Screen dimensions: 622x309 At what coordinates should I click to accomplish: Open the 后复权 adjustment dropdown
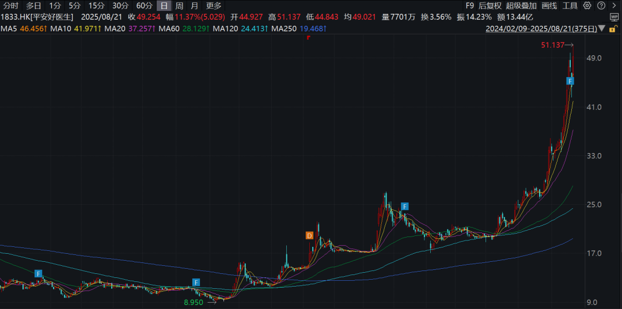(490, 6)
